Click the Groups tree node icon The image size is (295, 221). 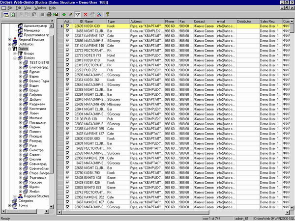(20, 54)
